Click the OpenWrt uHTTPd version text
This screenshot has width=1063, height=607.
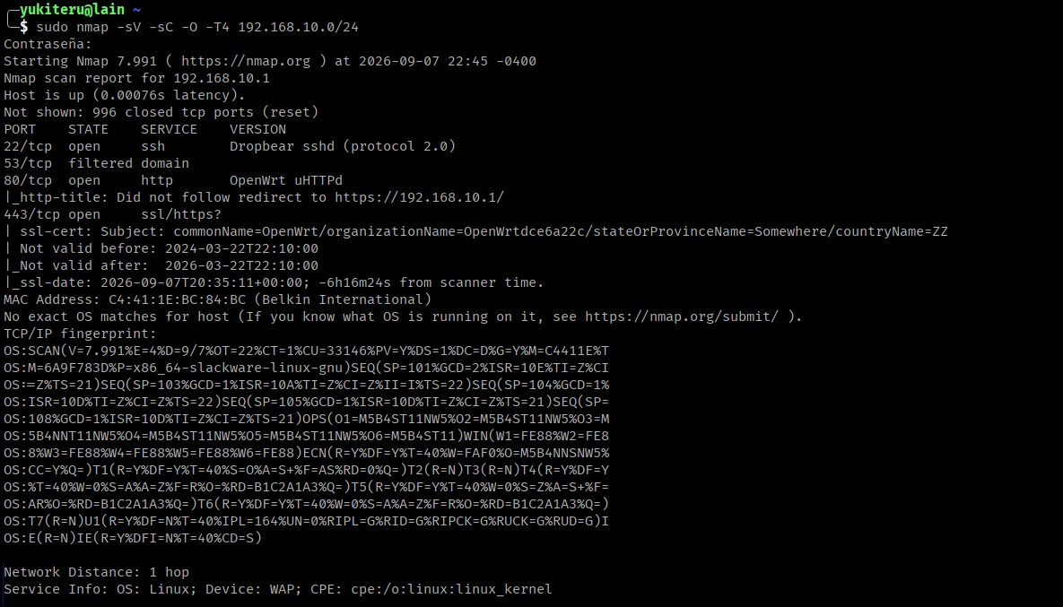(x=285, y=180)
